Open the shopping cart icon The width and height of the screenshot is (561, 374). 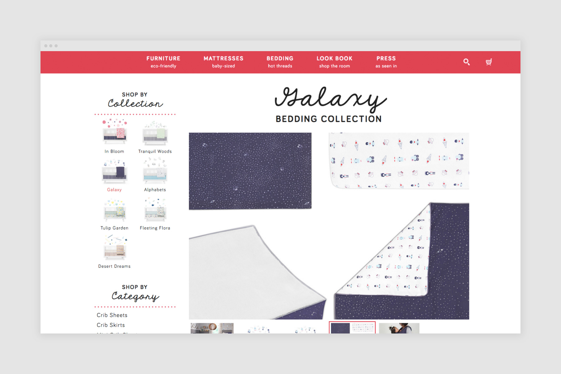489,62
